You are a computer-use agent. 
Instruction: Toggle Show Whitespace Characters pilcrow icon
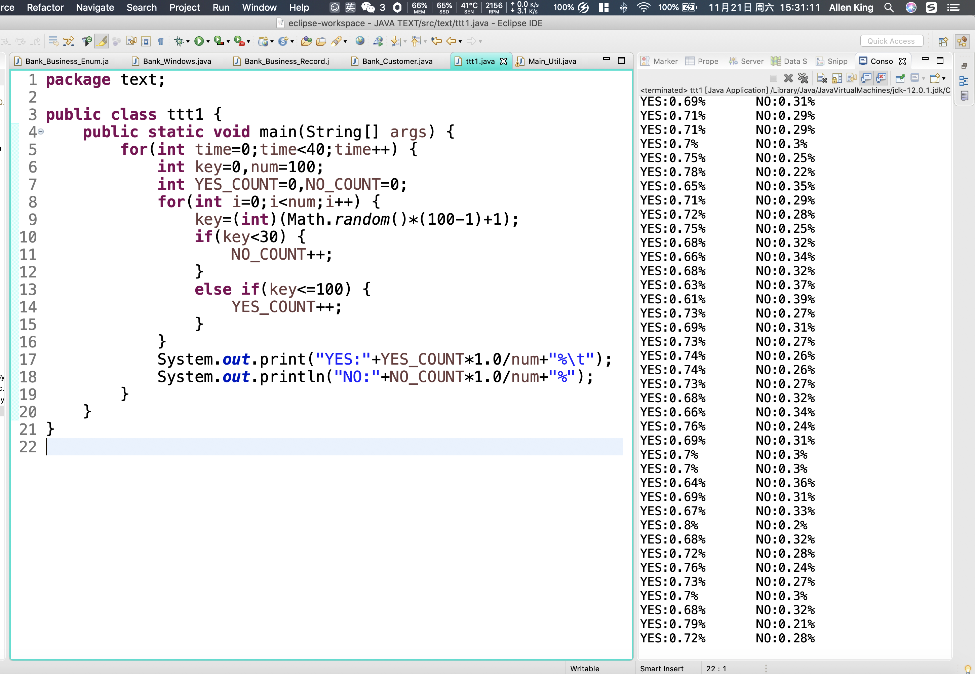(x=160, y=41)
